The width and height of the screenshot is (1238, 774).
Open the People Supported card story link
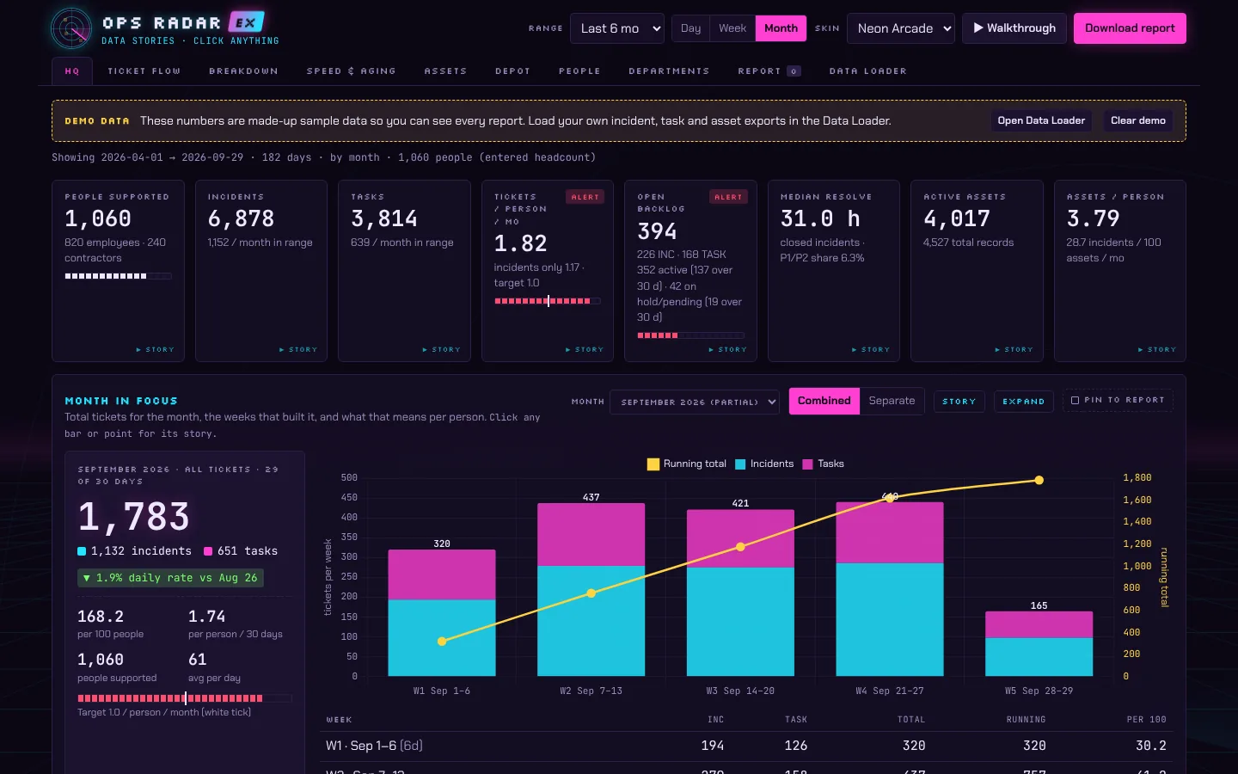(x=156, y=350)
